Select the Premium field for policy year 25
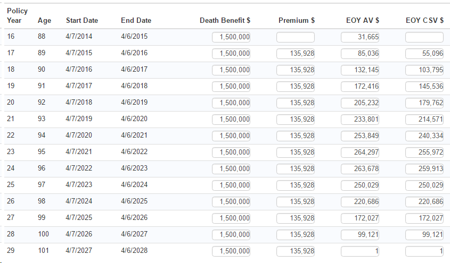 (x=296, y=185)
